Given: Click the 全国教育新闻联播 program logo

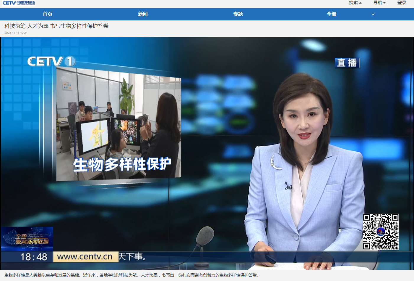Looking at the screenshot, I should tap(27, 239).
